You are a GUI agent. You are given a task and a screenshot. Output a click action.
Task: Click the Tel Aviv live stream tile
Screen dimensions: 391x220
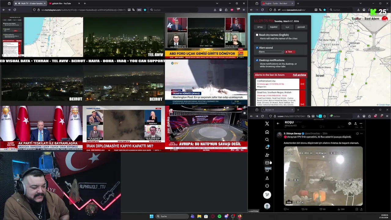coord(124,37)
